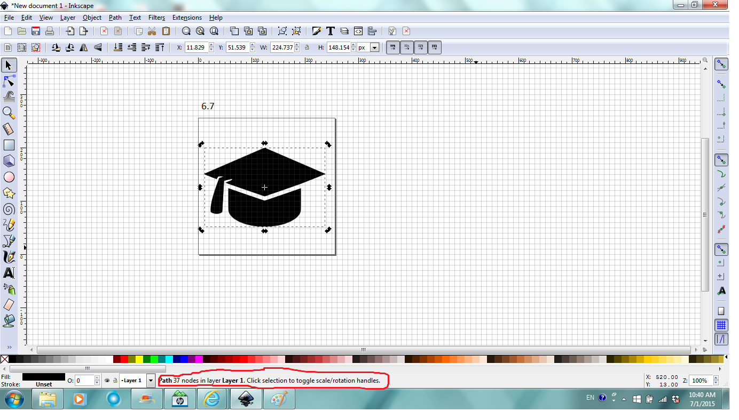
Task: Select the Node editing tool
Action: (9, 81)
